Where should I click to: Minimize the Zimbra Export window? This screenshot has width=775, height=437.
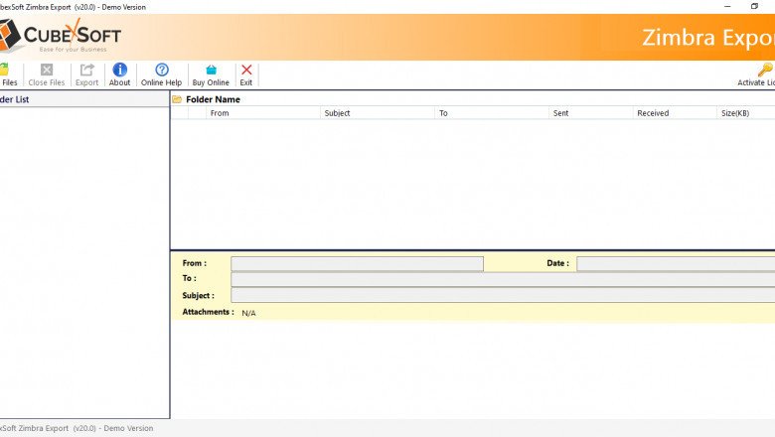(x=727, y=6)
